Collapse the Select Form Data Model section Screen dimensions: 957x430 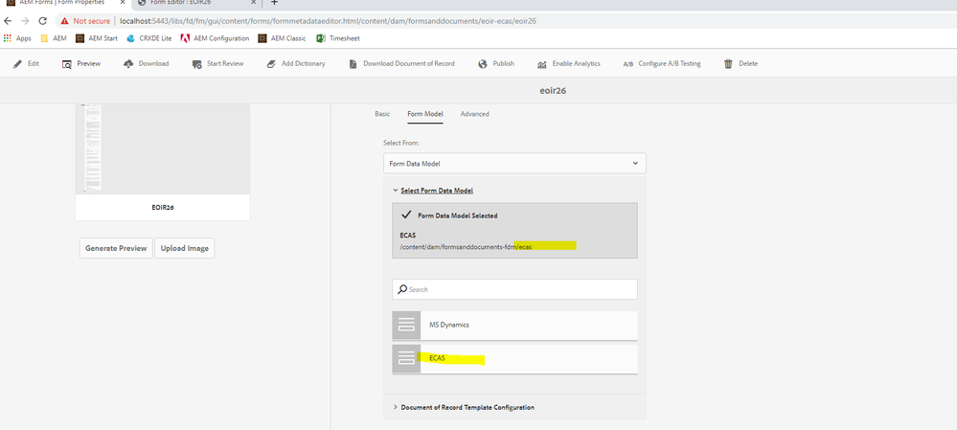click(x=433, y=191)
